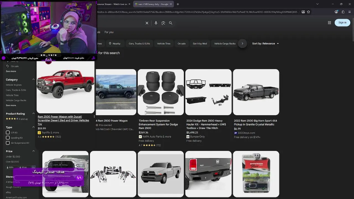Viewport: 354px width, 199px height.
Task: Open the list-all-tabs arrow in the tab bar
Action: [x=317, y=4]
